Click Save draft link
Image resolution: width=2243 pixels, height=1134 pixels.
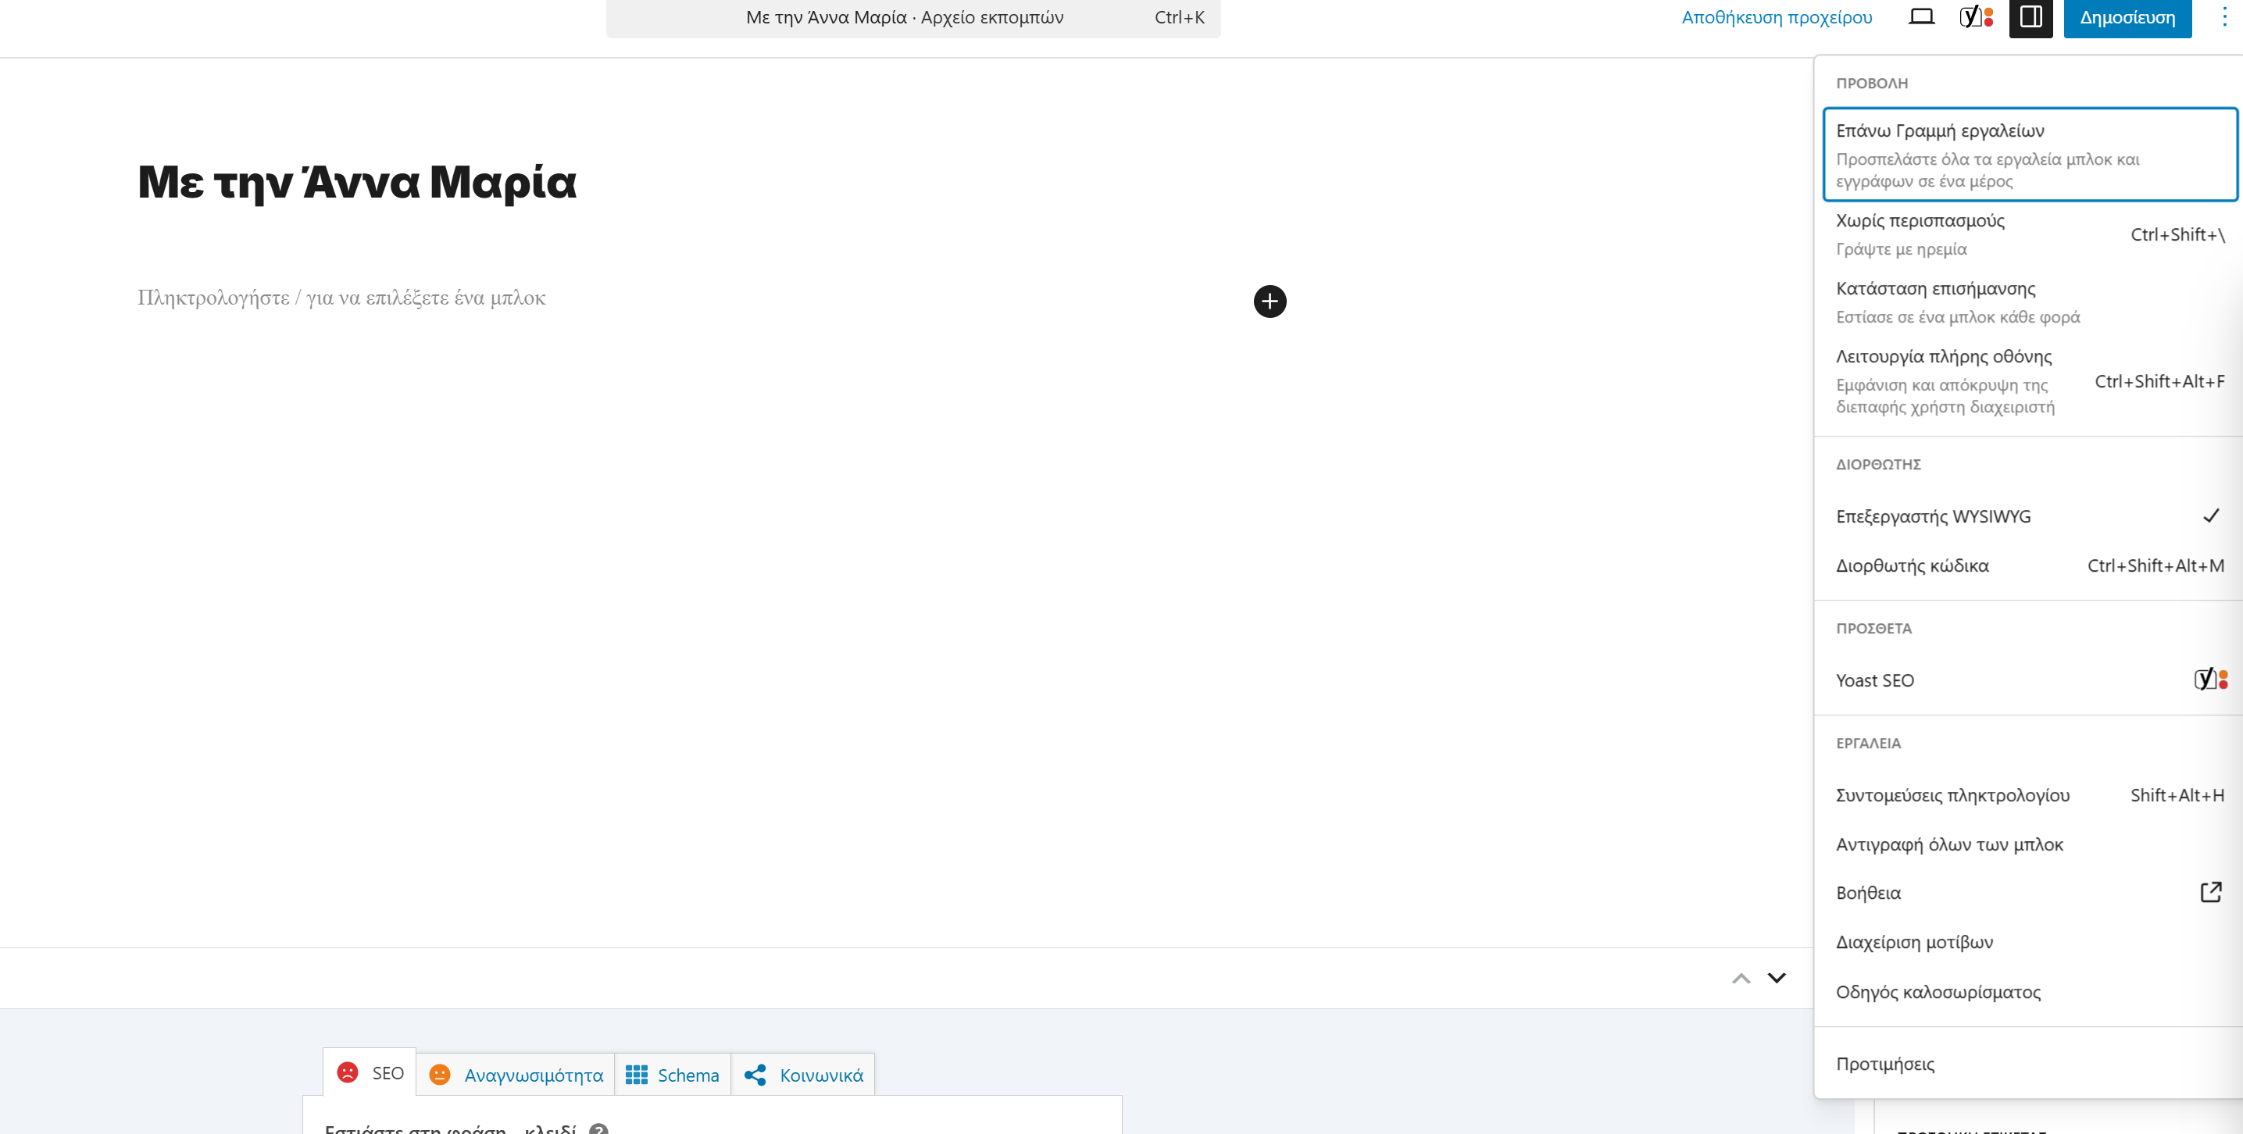1777,17
